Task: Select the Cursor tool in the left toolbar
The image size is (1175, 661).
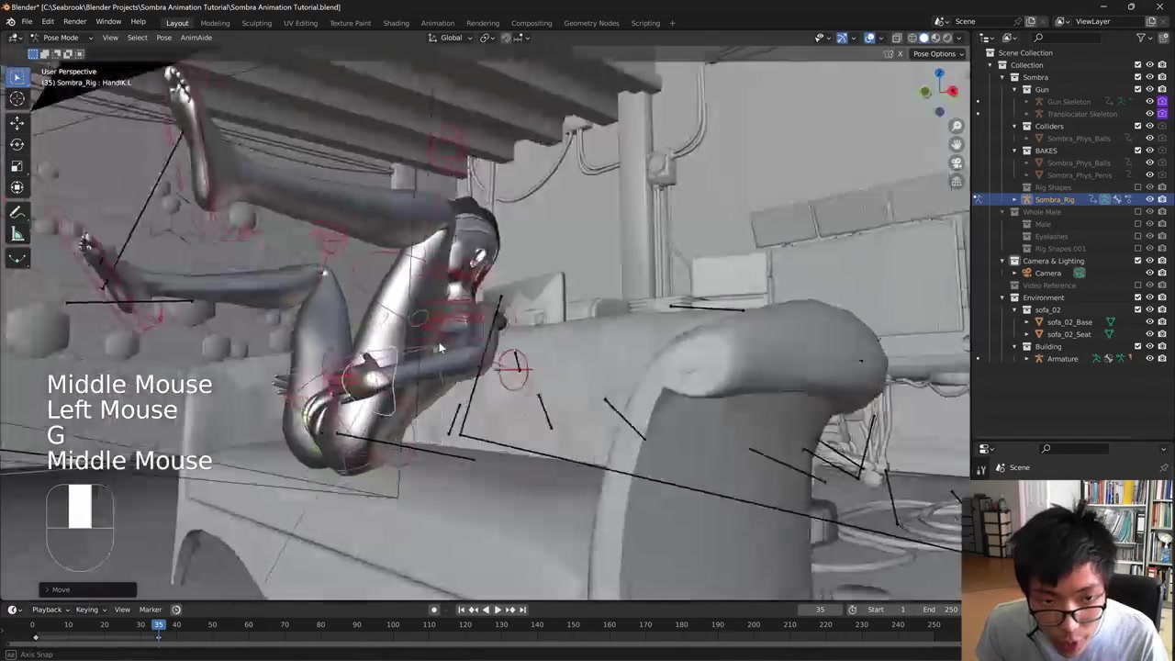Action: pyautogui.click(x=17, y=99)
